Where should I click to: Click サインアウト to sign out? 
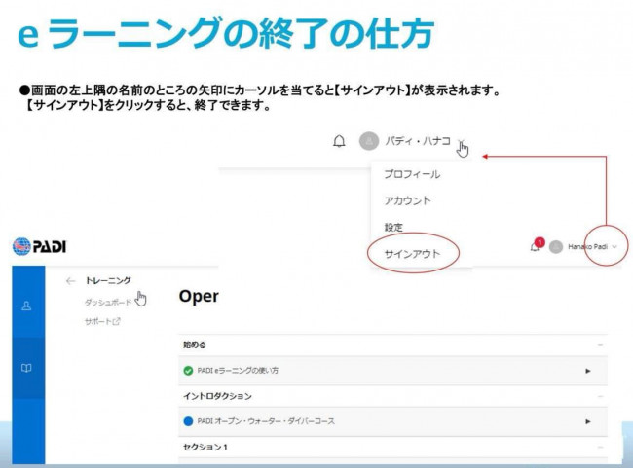(x=412, y=253)
